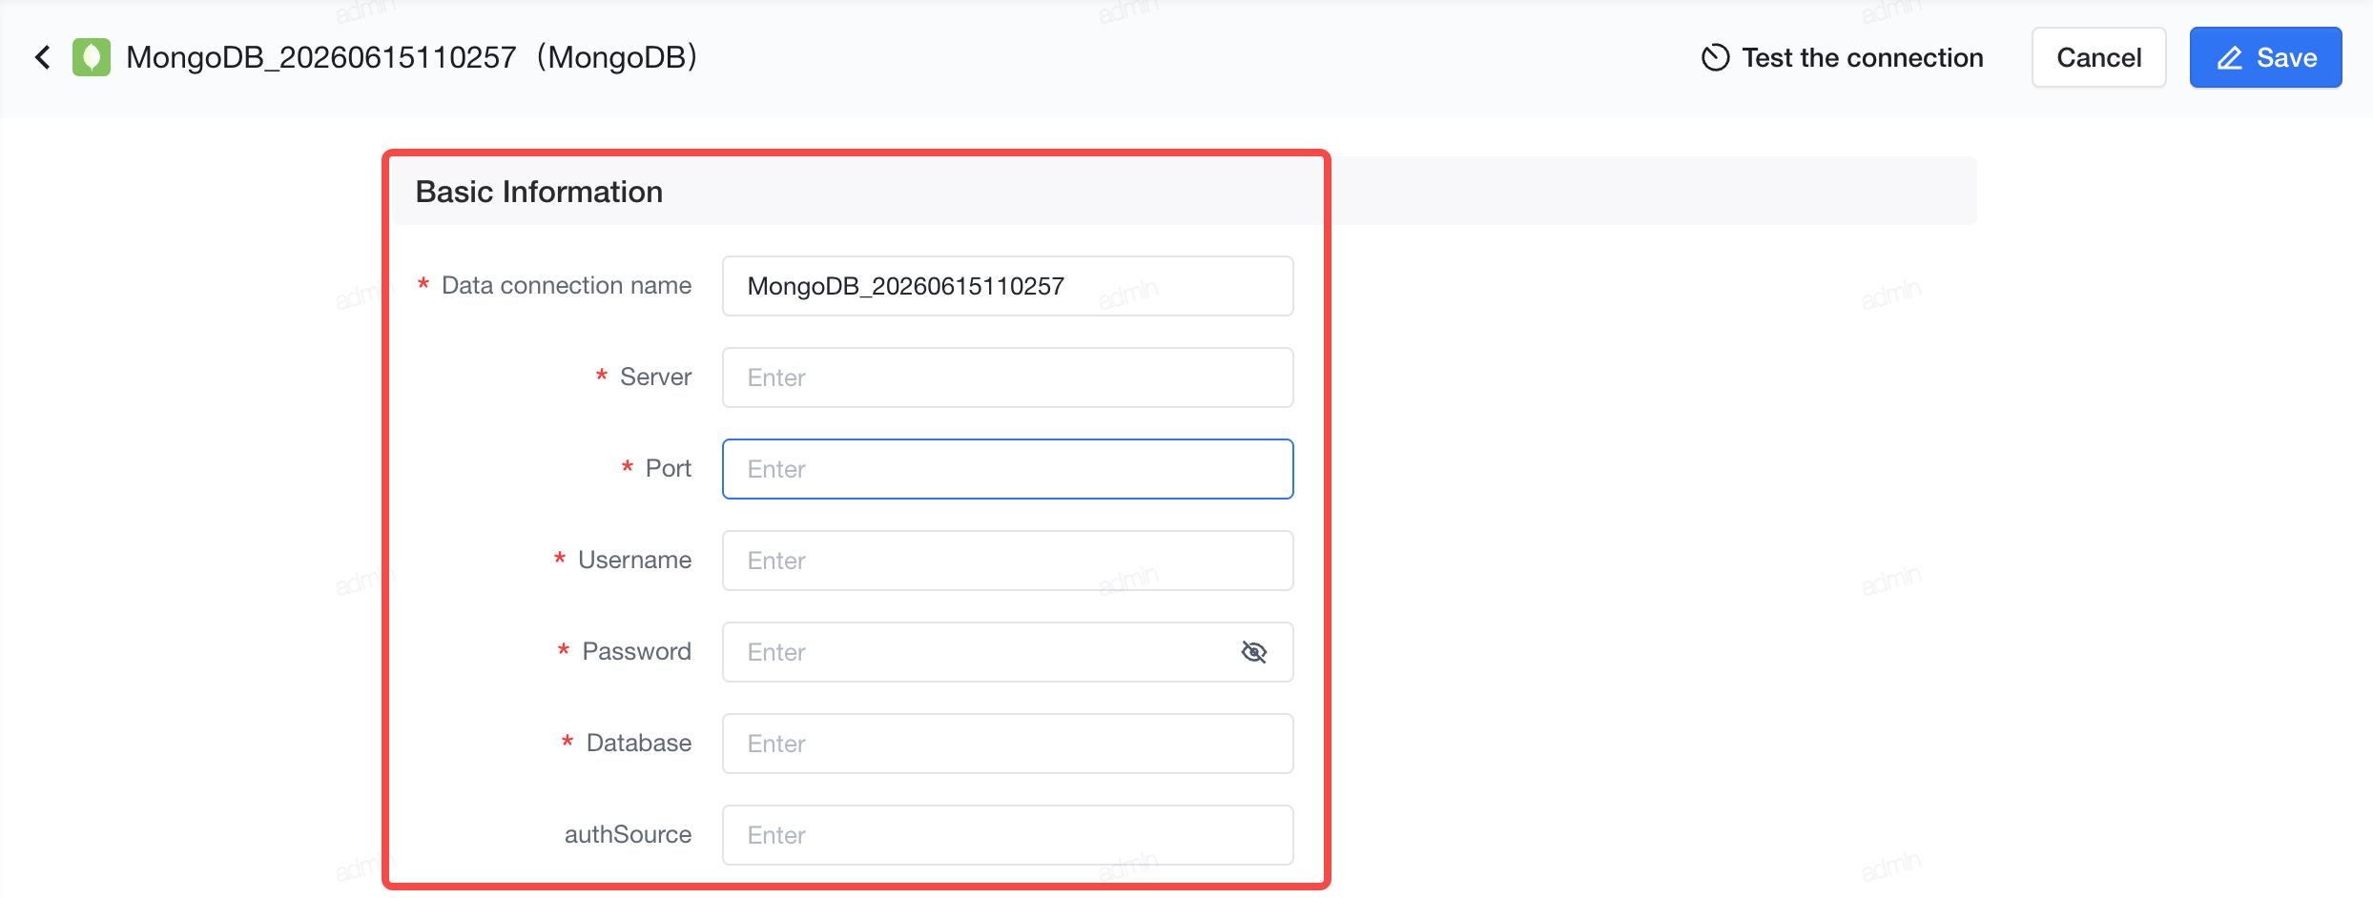
Task: Go back using the left arrow
Action: click(43, 57)
